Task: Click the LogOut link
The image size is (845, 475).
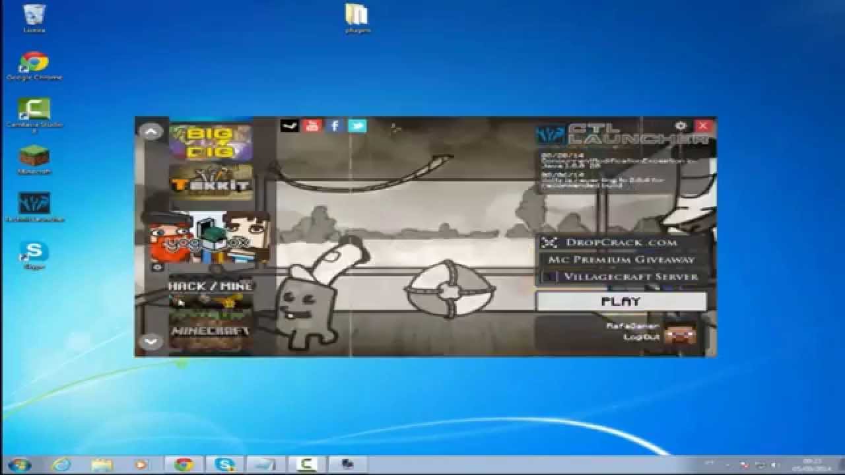Action: pyautogui.click(x=642, y=337)
